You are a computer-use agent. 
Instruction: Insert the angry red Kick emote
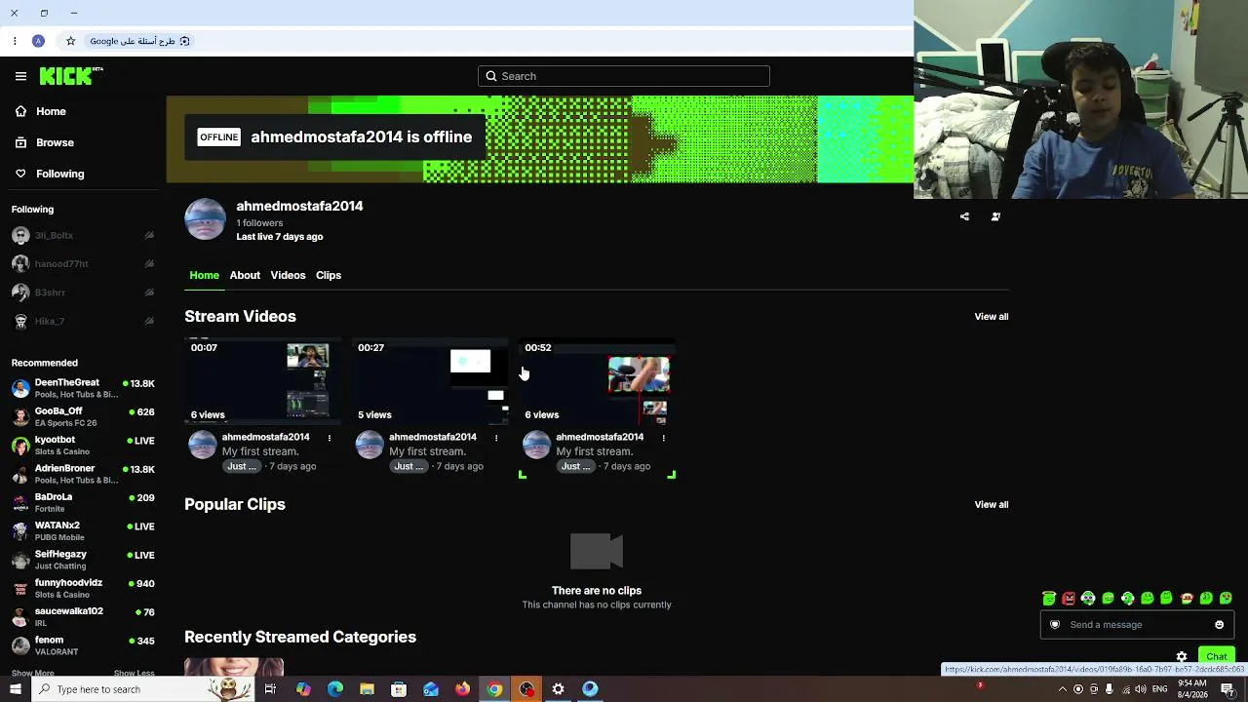(x=1069, y=599)
